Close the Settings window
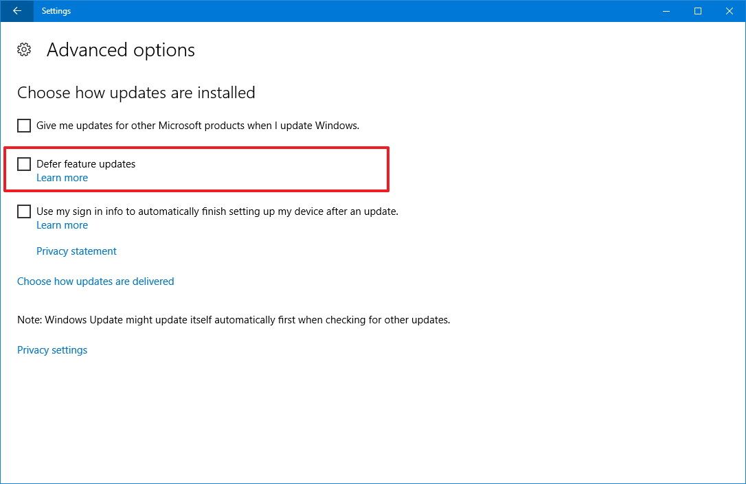This screenshot has height=484, width=746. (729, 11)
